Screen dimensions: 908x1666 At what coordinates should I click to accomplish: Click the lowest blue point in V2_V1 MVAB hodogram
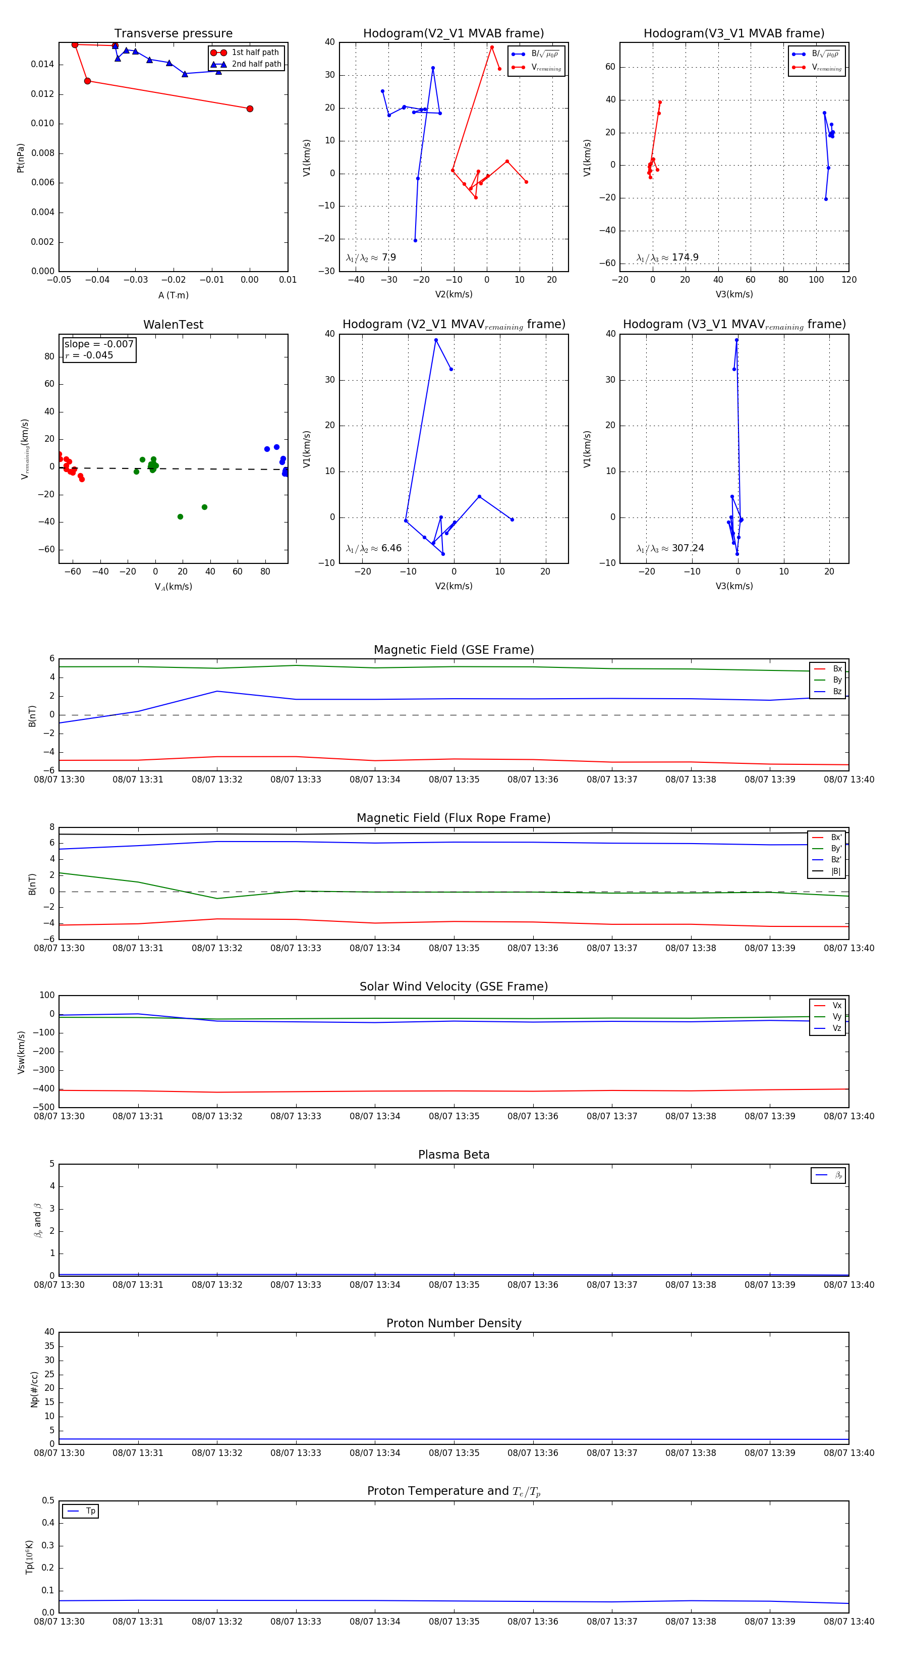416,241
